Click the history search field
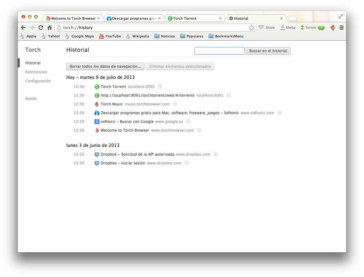 [x=219, y=51]
